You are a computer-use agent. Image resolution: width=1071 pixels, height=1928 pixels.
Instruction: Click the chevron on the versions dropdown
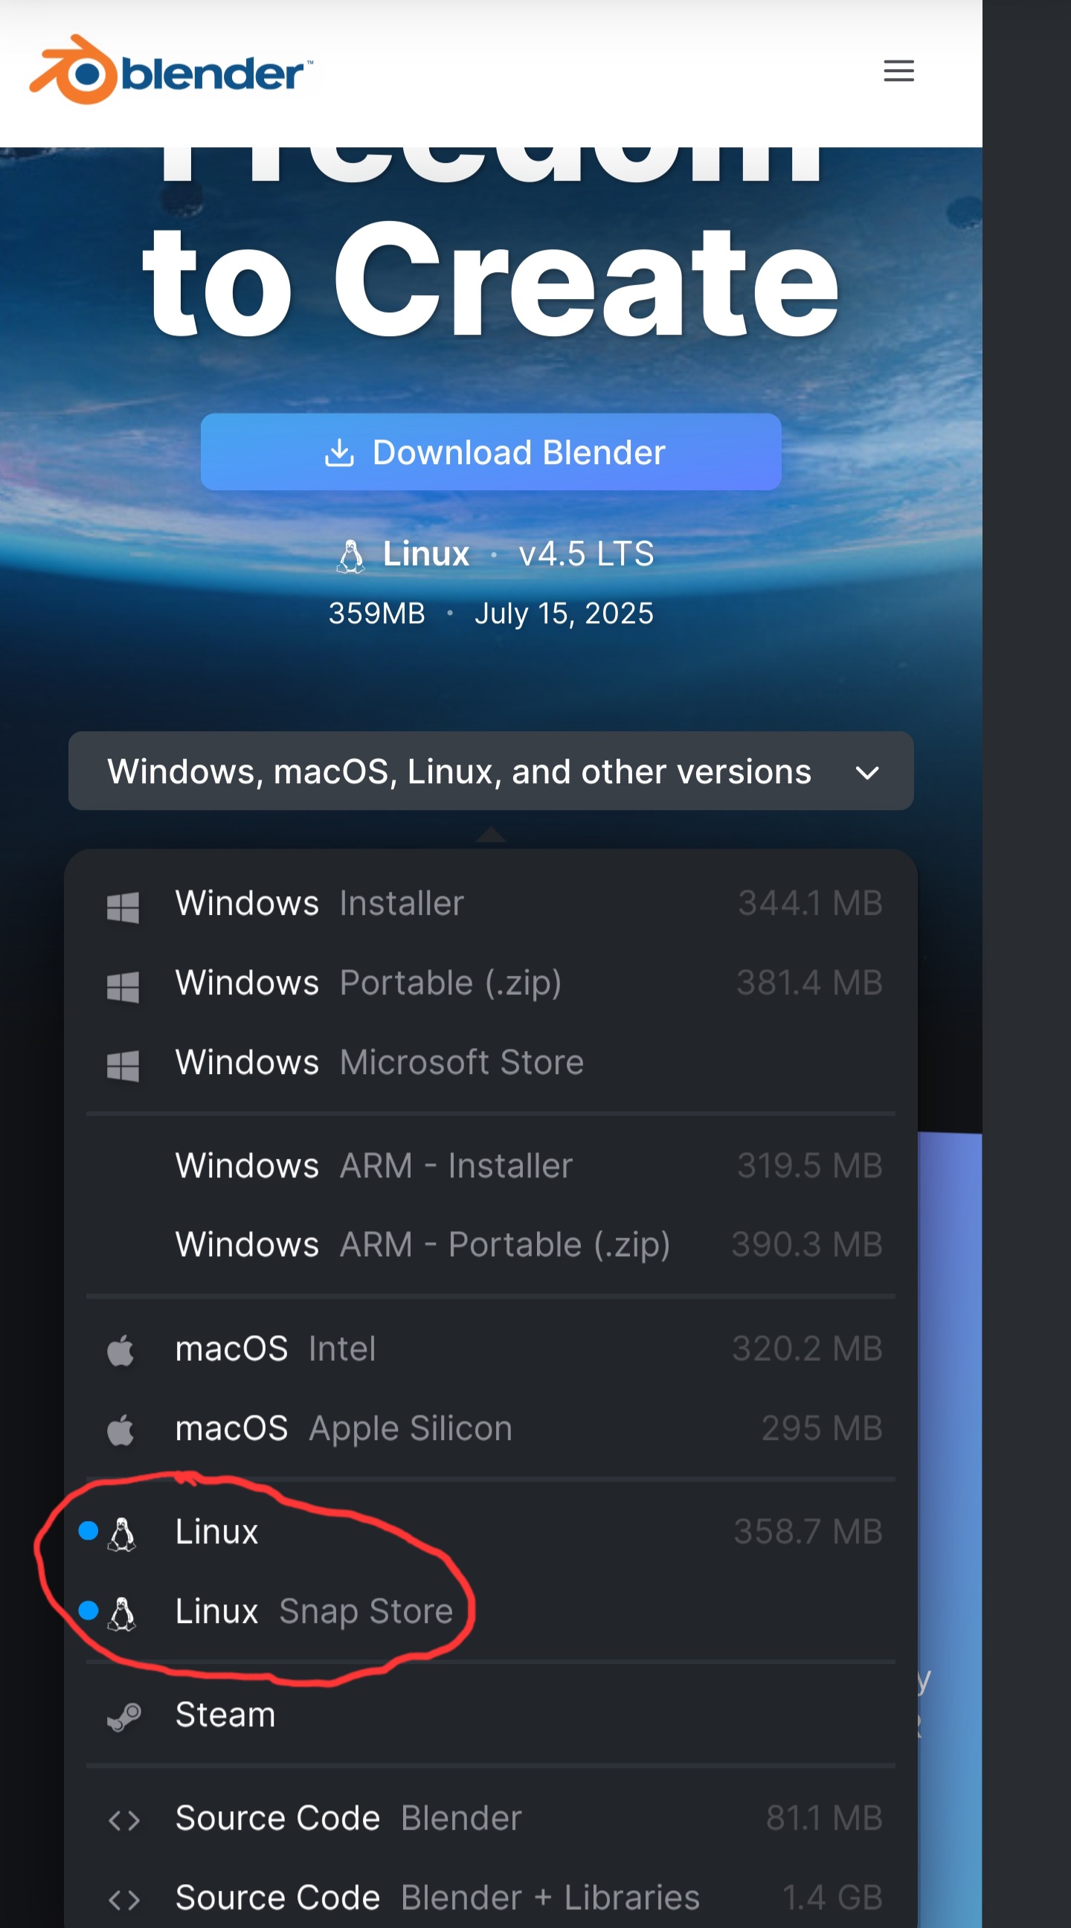867,773
